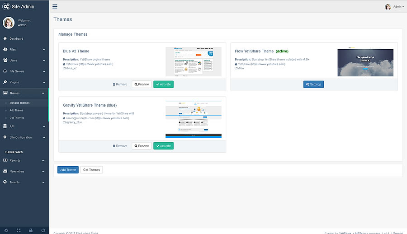Preview the Blue V2 Theme
The width and height of the screenshot is (407, 234).
[142, 84]
